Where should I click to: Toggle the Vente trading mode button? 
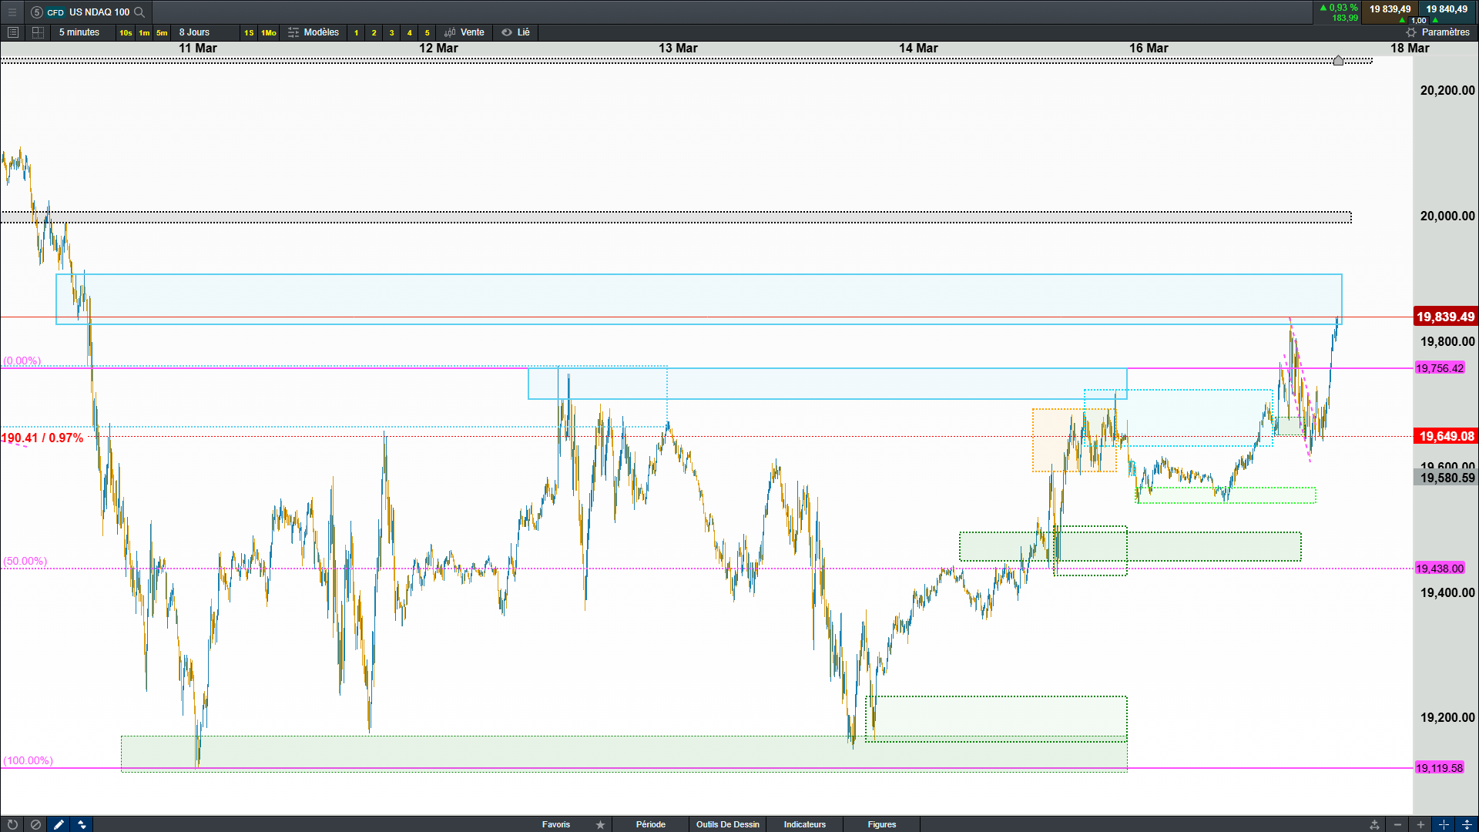coord(464,32)
